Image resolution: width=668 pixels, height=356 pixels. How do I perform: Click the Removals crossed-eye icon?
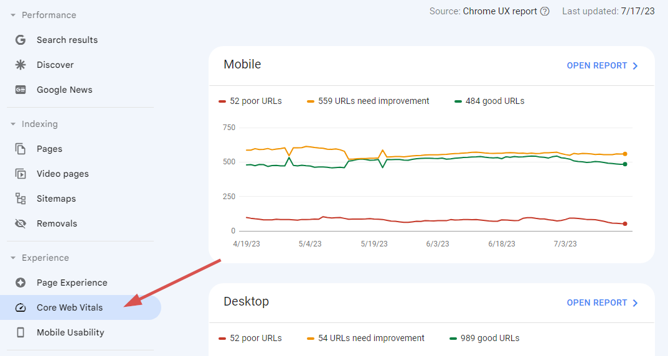pos(21,223)
